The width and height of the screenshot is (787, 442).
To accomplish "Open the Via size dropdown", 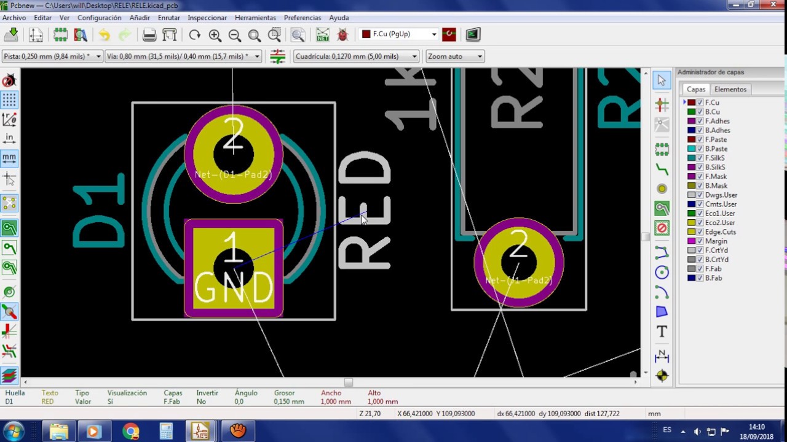I will tap(183, 56).
